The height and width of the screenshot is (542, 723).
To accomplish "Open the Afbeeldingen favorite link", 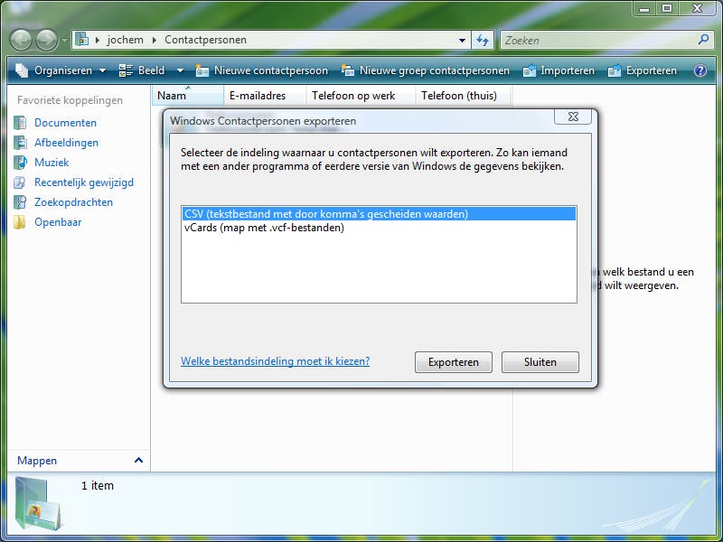I will click(x=66, y=143).
